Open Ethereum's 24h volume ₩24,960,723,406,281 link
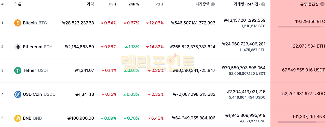Viewport: 326px width, 127px height. coord(244,44)
